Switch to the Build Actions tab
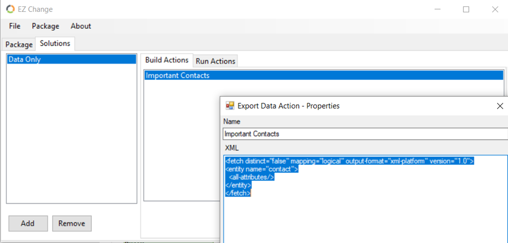The height and width of the screenshot is (243, 508). point(167,61)
